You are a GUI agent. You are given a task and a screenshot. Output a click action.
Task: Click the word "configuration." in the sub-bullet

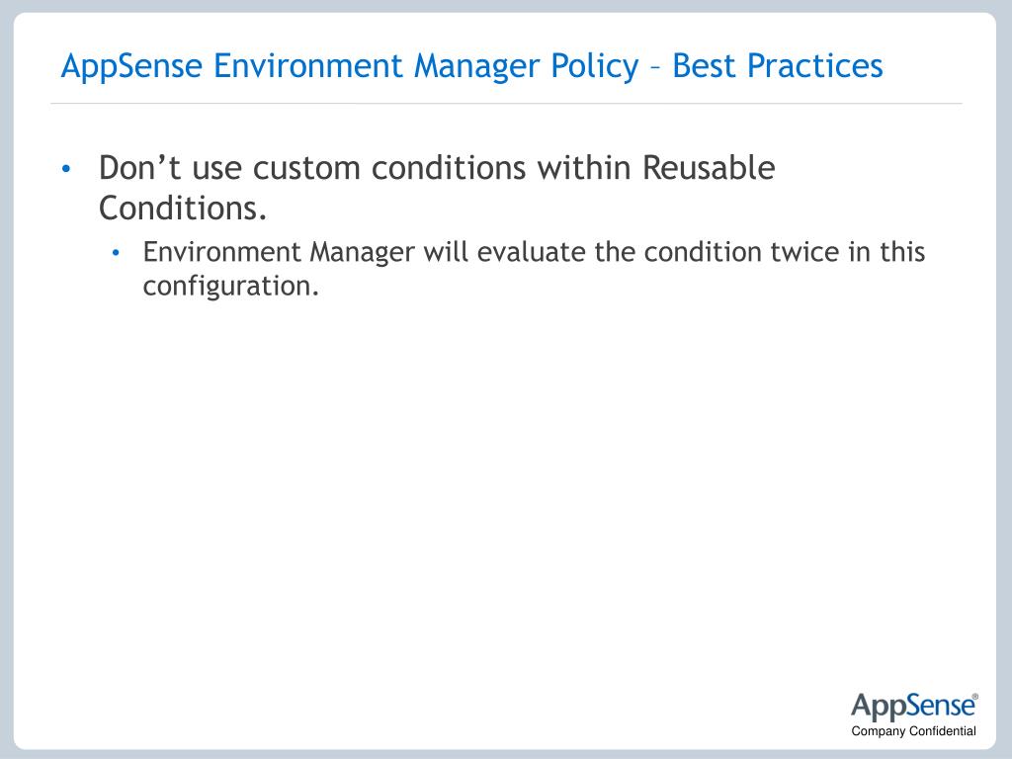tap(231, 287)
